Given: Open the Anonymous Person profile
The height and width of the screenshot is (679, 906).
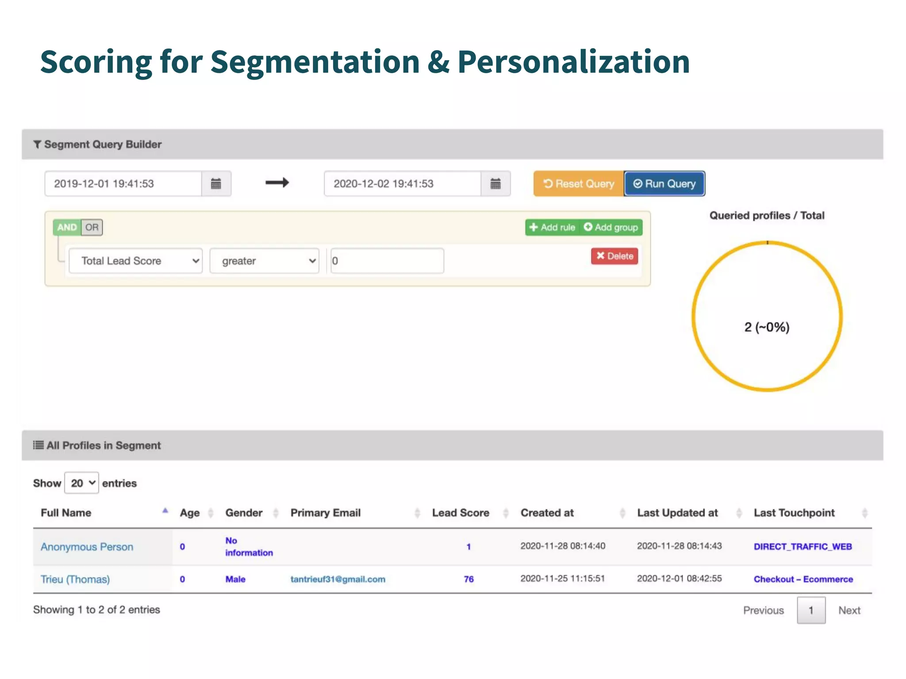Looking at the screenshot, I should (87, 547).
